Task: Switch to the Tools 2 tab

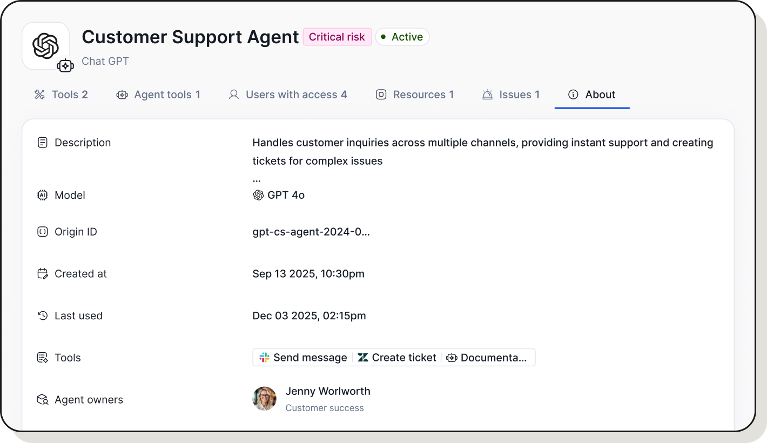Action: (61, 95)
